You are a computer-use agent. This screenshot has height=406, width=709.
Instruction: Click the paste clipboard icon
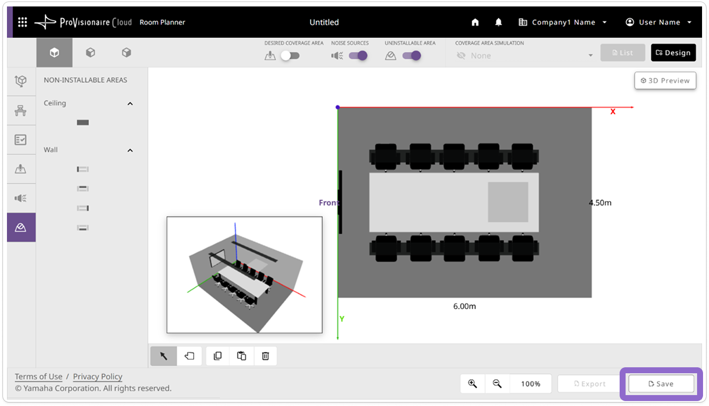(x=242, y=356)
